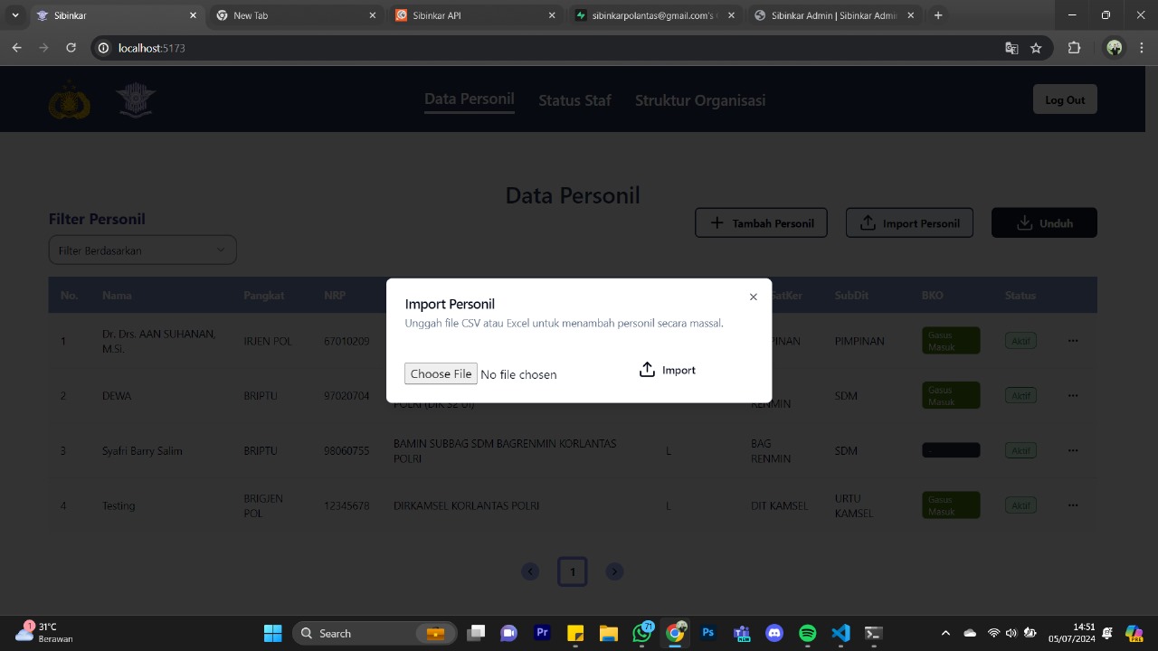Open the Filter Berdasarkan dropdown
The image size is (1158, 651).
[142, 250]
